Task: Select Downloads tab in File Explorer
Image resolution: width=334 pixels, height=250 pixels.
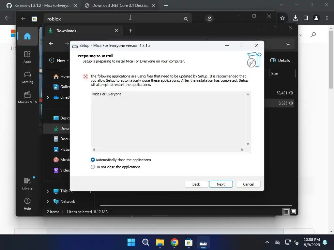Action: tap(83, 31)
